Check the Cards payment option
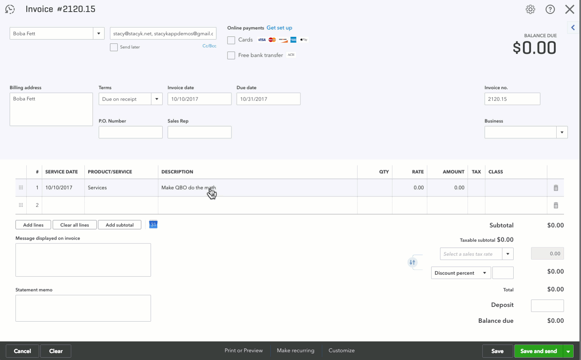 click(231, 40)
